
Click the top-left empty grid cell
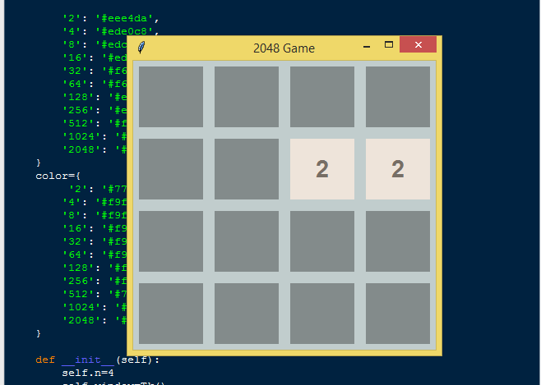coord(171,97)
